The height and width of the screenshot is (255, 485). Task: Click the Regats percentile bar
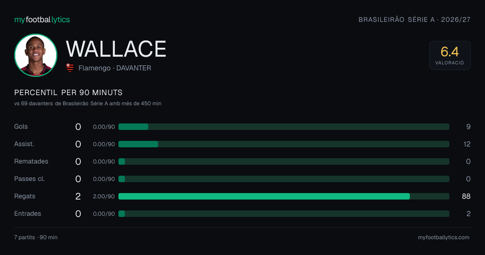[x=284, y=196]
